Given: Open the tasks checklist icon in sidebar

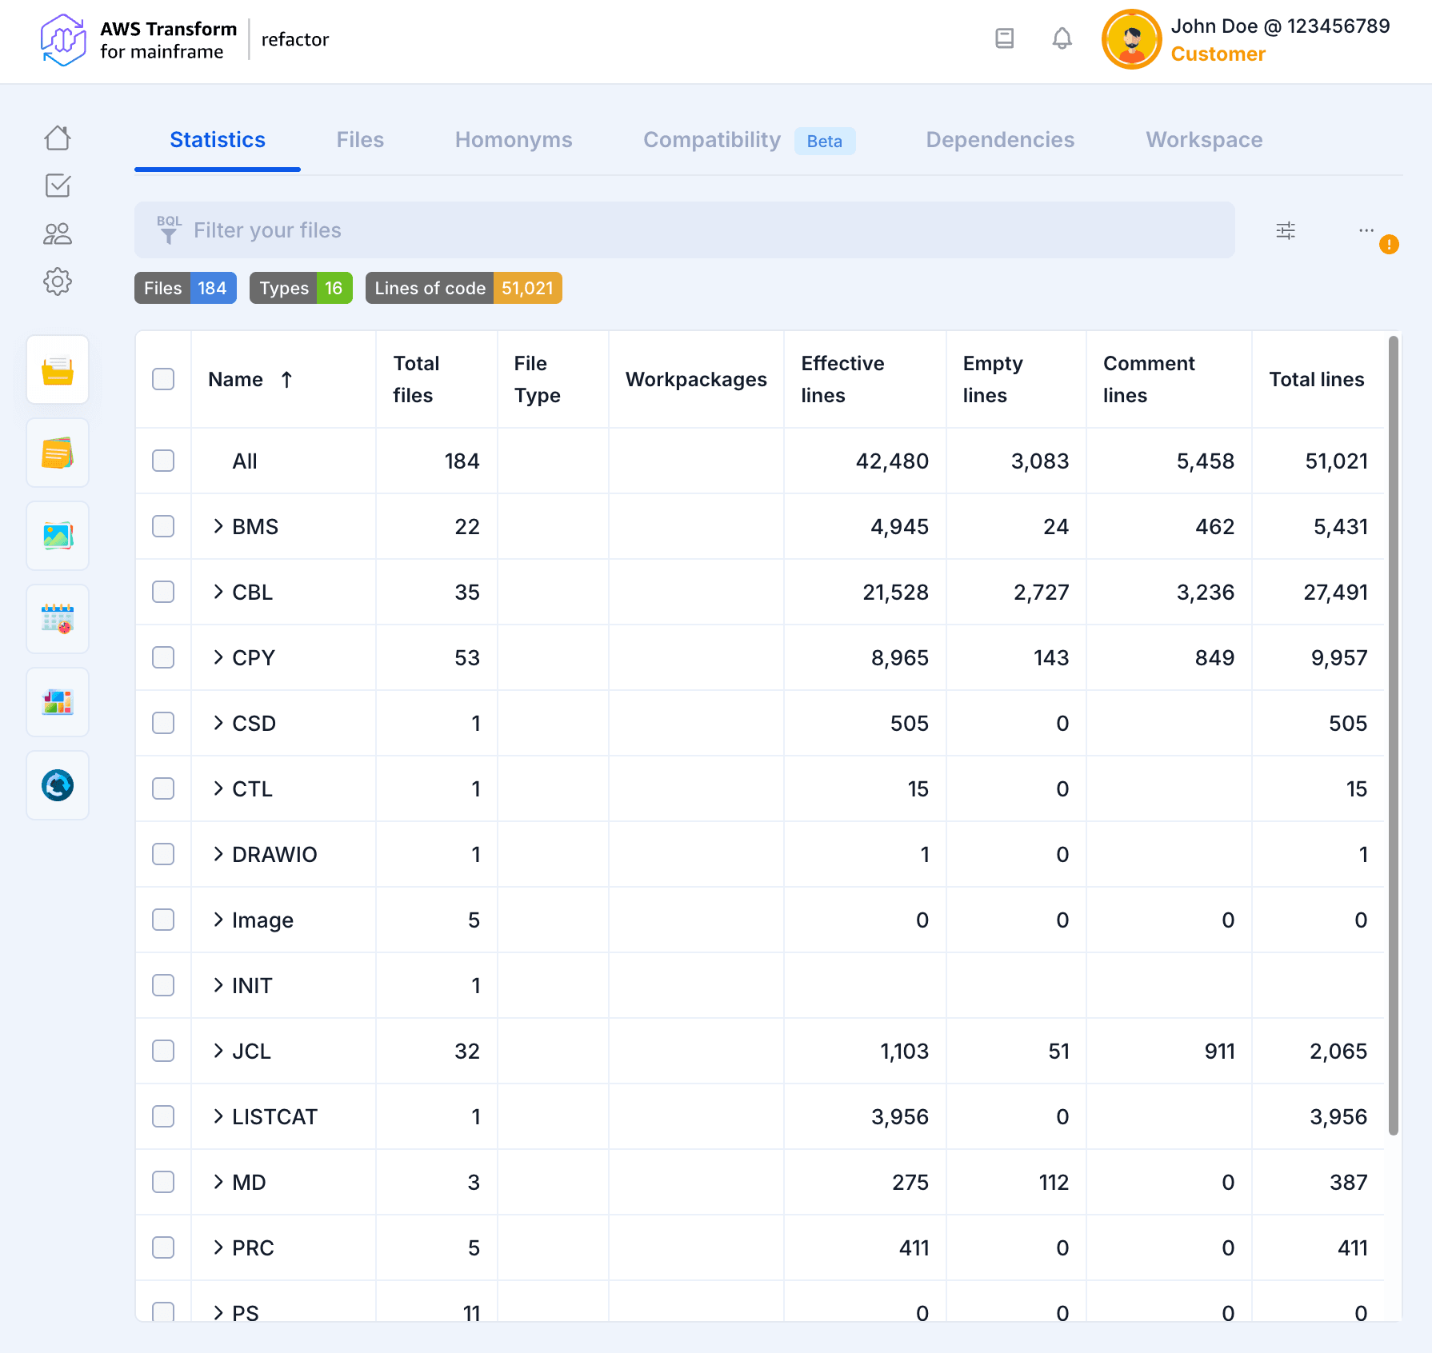Looking at the screenshot, I should [58, 186].
